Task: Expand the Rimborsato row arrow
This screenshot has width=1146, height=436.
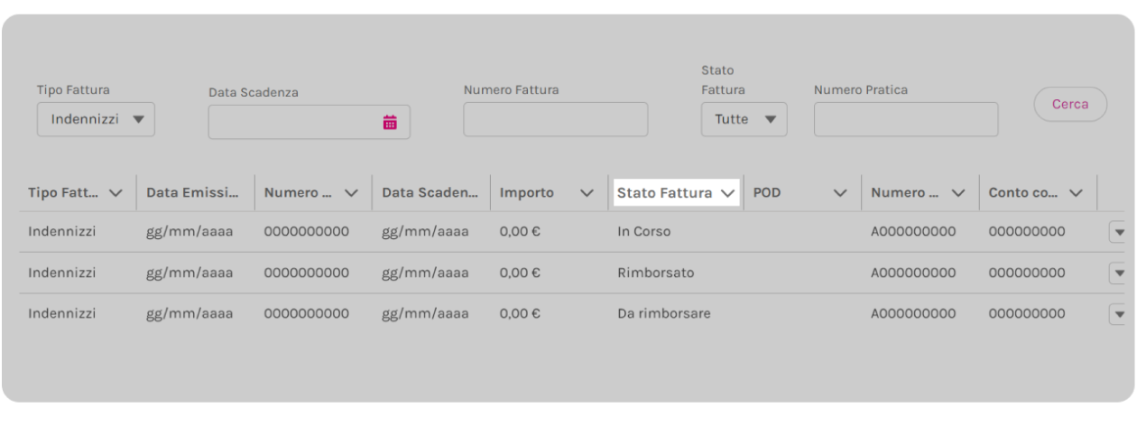Action: [x=1120, y=273]
